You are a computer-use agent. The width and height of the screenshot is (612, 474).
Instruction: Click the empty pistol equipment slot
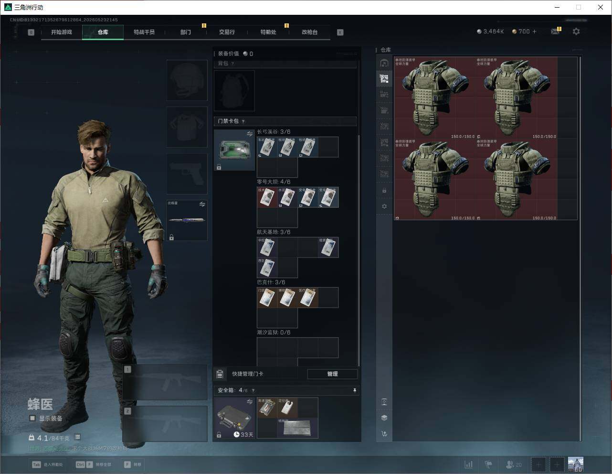pos(187,174)
